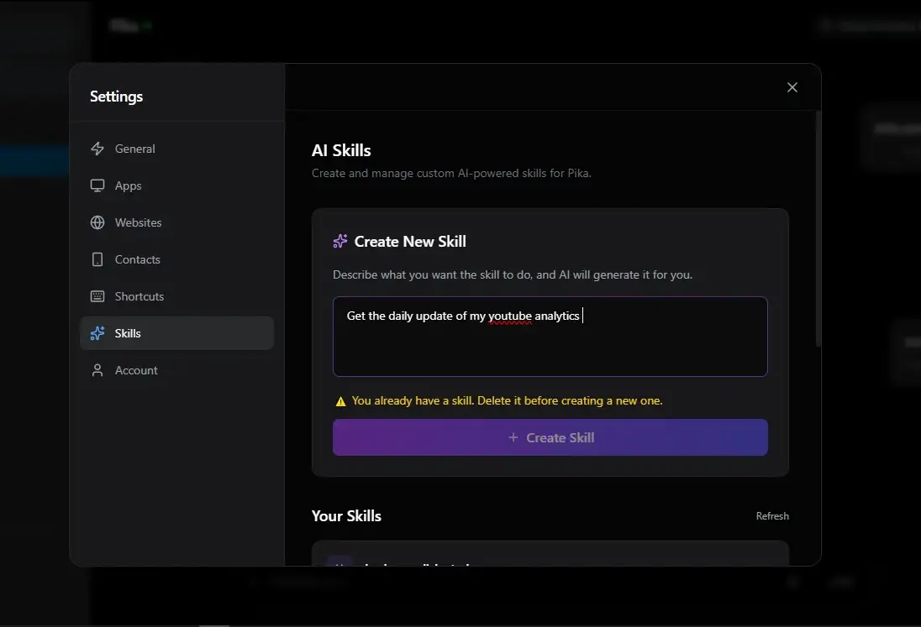The height and width of the screenshot is (627, 921).
Task: Click the skill thumbnail icon under Your Skills
Action: pyautogui.click(x=339, y=563)
